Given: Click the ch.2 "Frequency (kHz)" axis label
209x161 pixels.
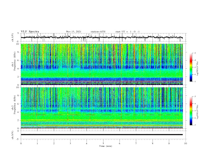Looking at the screenshot, I should (x=15, y=105).
